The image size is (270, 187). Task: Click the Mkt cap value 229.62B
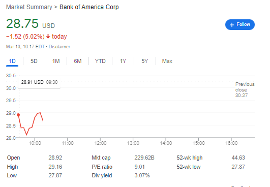tap(144, 158)
